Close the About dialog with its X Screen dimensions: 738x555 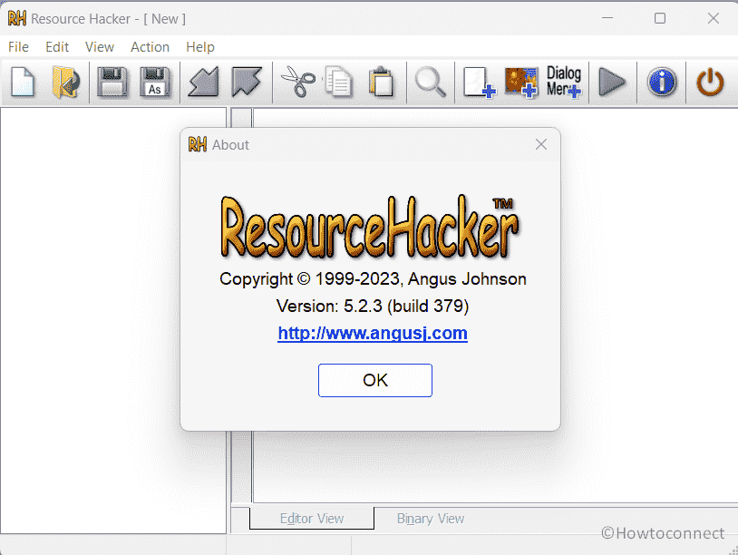(x=540, y=144)
